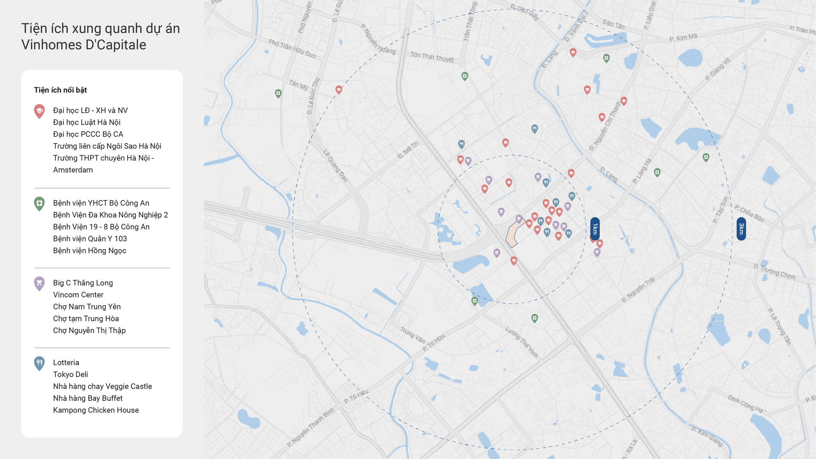Click the highlighted Vinhomes D'Capitale project plot

514,234
